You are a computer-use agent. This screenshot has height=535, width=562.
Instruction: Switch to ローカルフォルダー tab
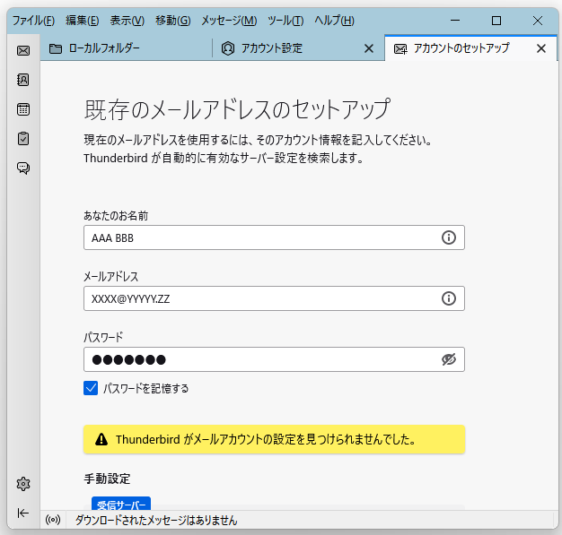127,48
